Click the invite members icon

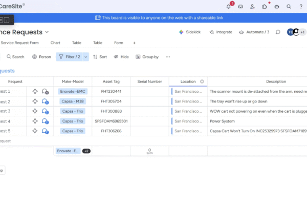pyautogui.click(x=252, y=7)
